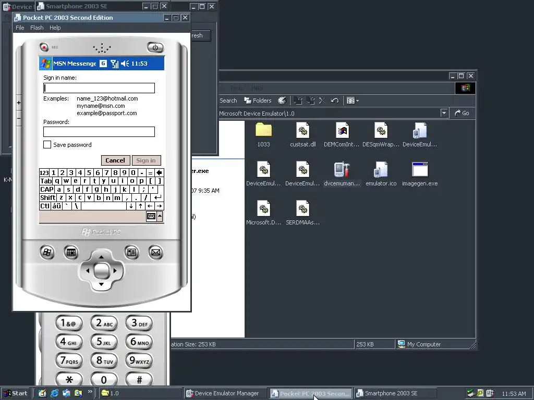Click the Sign in name text field
This screenshot has width=534, height=400.
click(99, 88)
